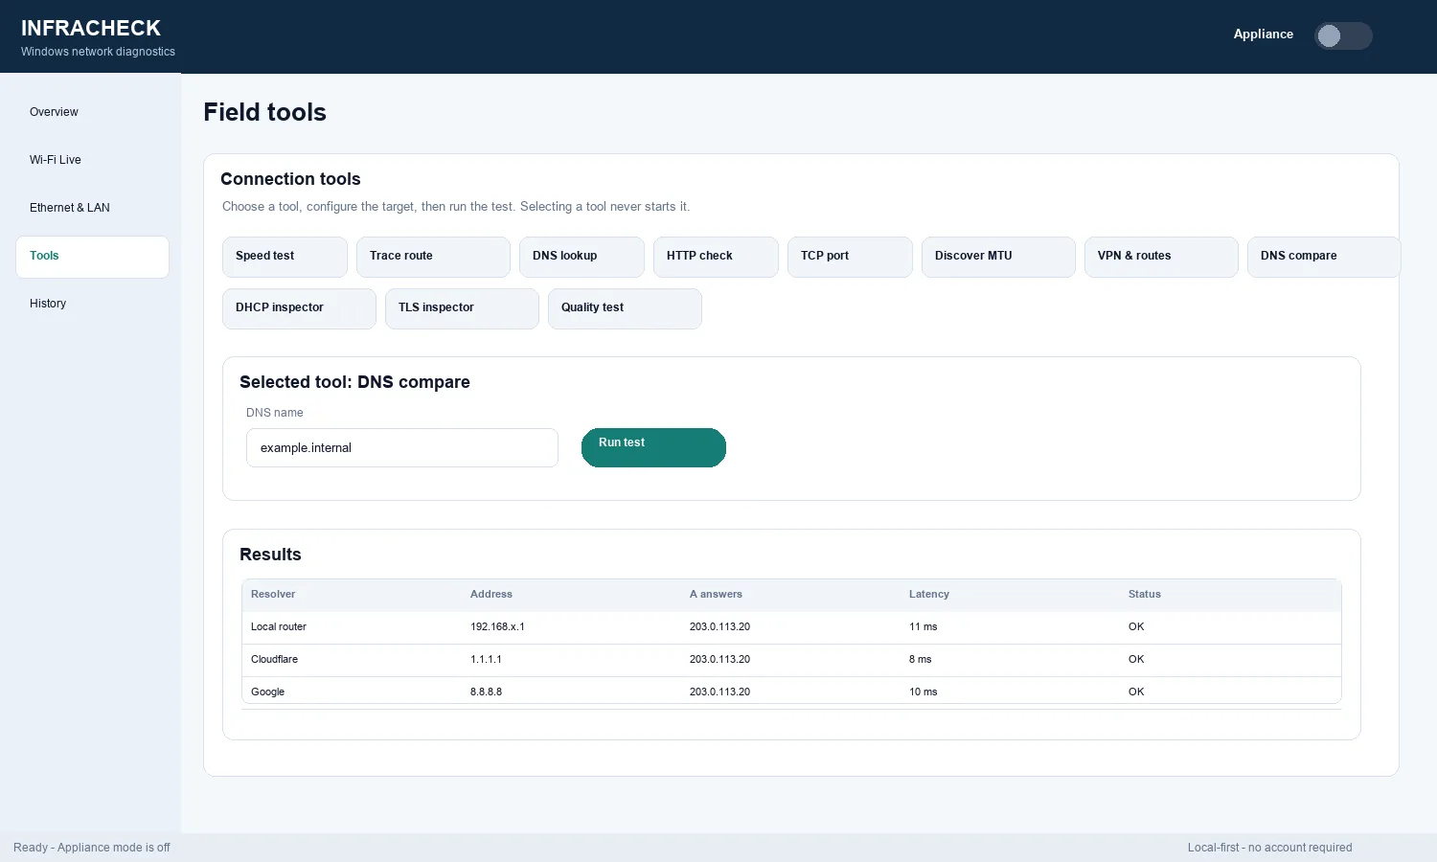Viewport: 1437px width, 862px height.
Task: Click the A answers column header
Action: tap(716, 594)
